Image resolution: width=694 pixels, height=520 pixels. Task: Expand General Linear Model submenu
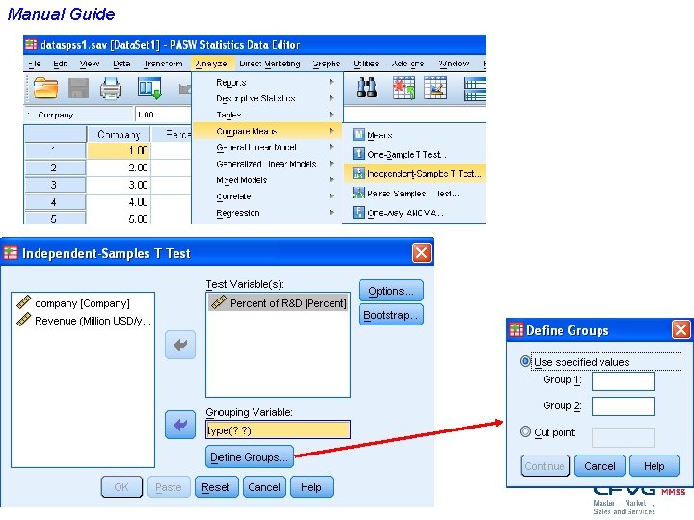pos(268,147)
